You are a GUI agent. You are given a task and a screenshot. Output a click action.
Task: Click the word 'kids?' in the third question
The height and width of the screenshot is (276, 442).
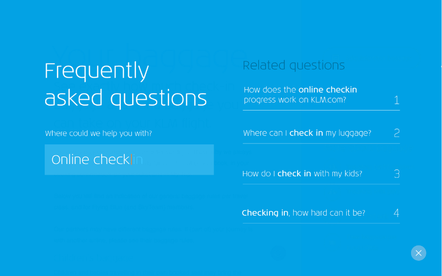352,173
